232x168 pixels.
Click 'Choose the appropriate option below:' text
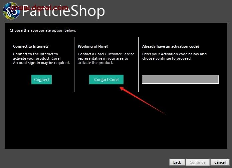pyautogui.click(x=43, y=30)
